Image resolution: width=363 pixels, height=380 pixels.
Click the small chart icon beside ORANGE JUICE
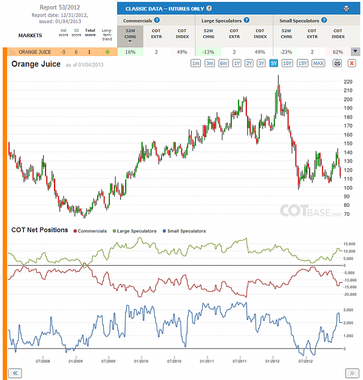tap(13, 52)
